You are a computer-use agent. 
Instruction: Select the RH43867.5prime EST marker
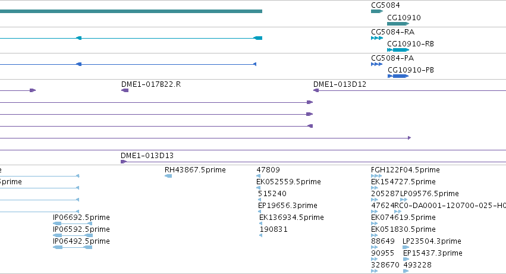(168, 176)
